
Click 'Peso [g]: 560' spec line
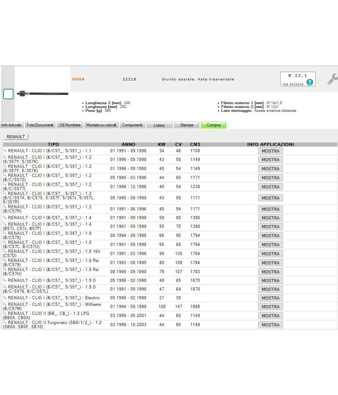tap(98, 111)
